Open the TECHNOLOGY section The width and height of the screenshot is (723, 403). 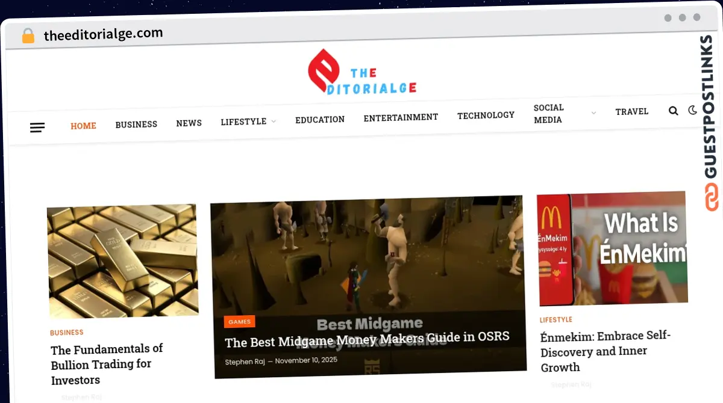[x=486, y=115]
